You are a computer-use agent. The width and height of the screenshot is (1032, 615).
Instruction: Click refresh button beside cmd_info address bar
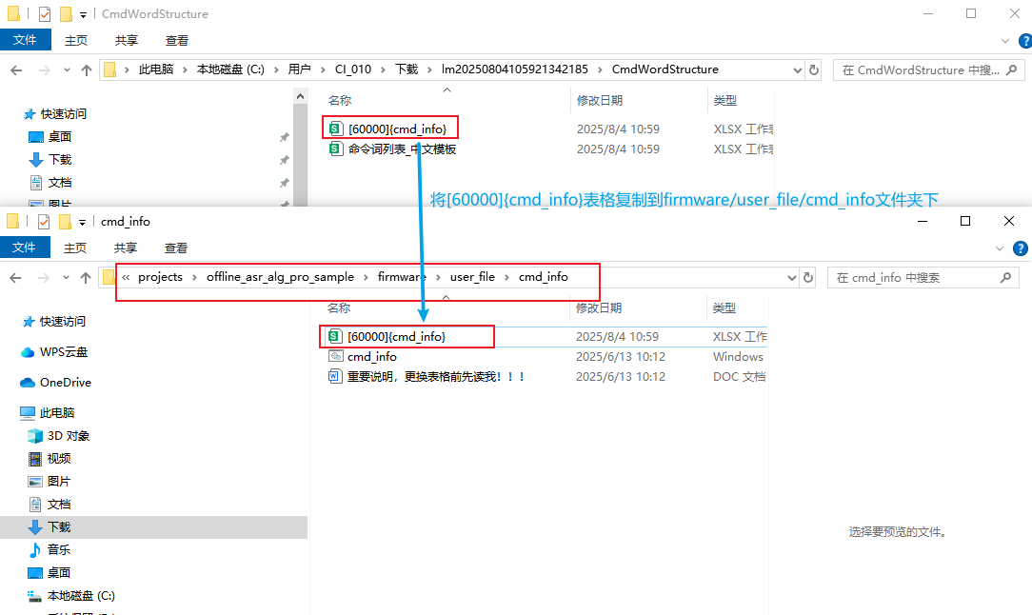coord(809,277)
